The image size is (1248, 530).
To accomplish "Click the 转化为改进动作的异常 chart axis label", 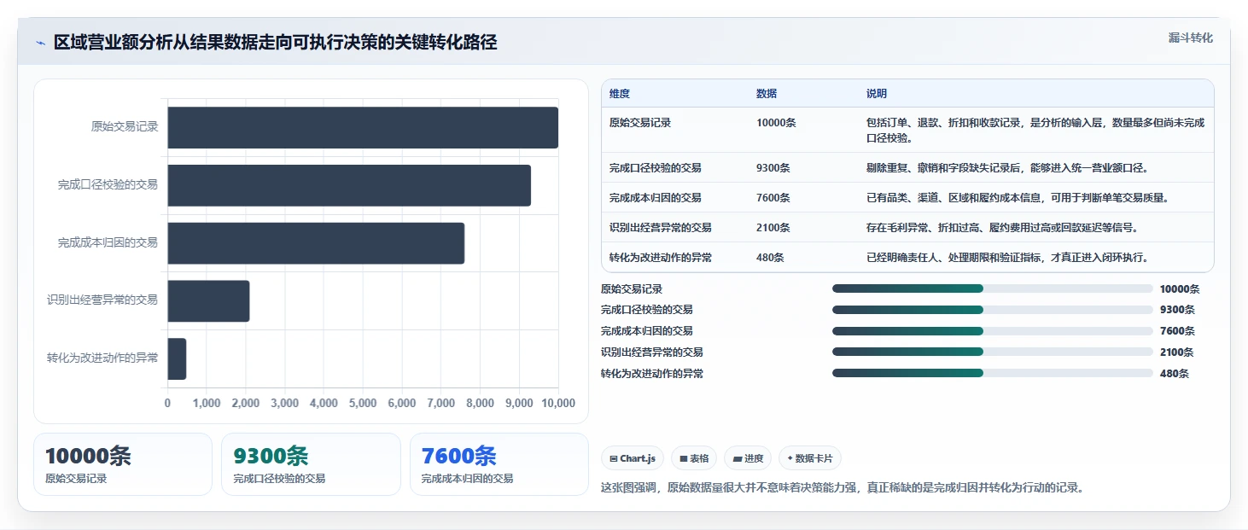I will [102, 358].
